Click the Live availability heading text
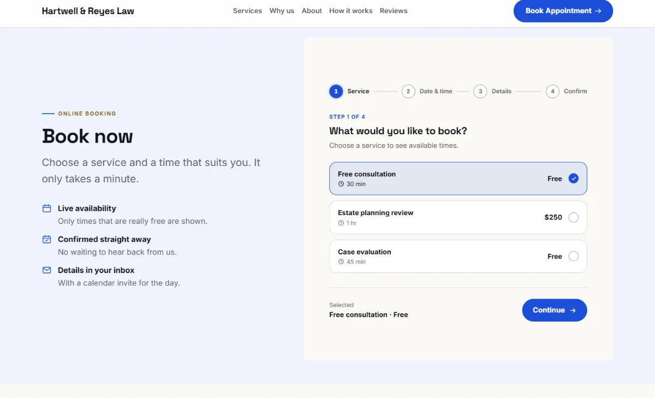The image size is (655, 398). (87, 209)
